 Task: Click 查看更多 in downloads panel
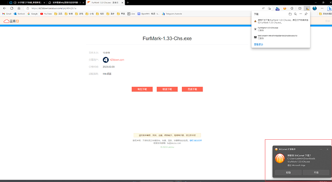(x=258, y=44)
